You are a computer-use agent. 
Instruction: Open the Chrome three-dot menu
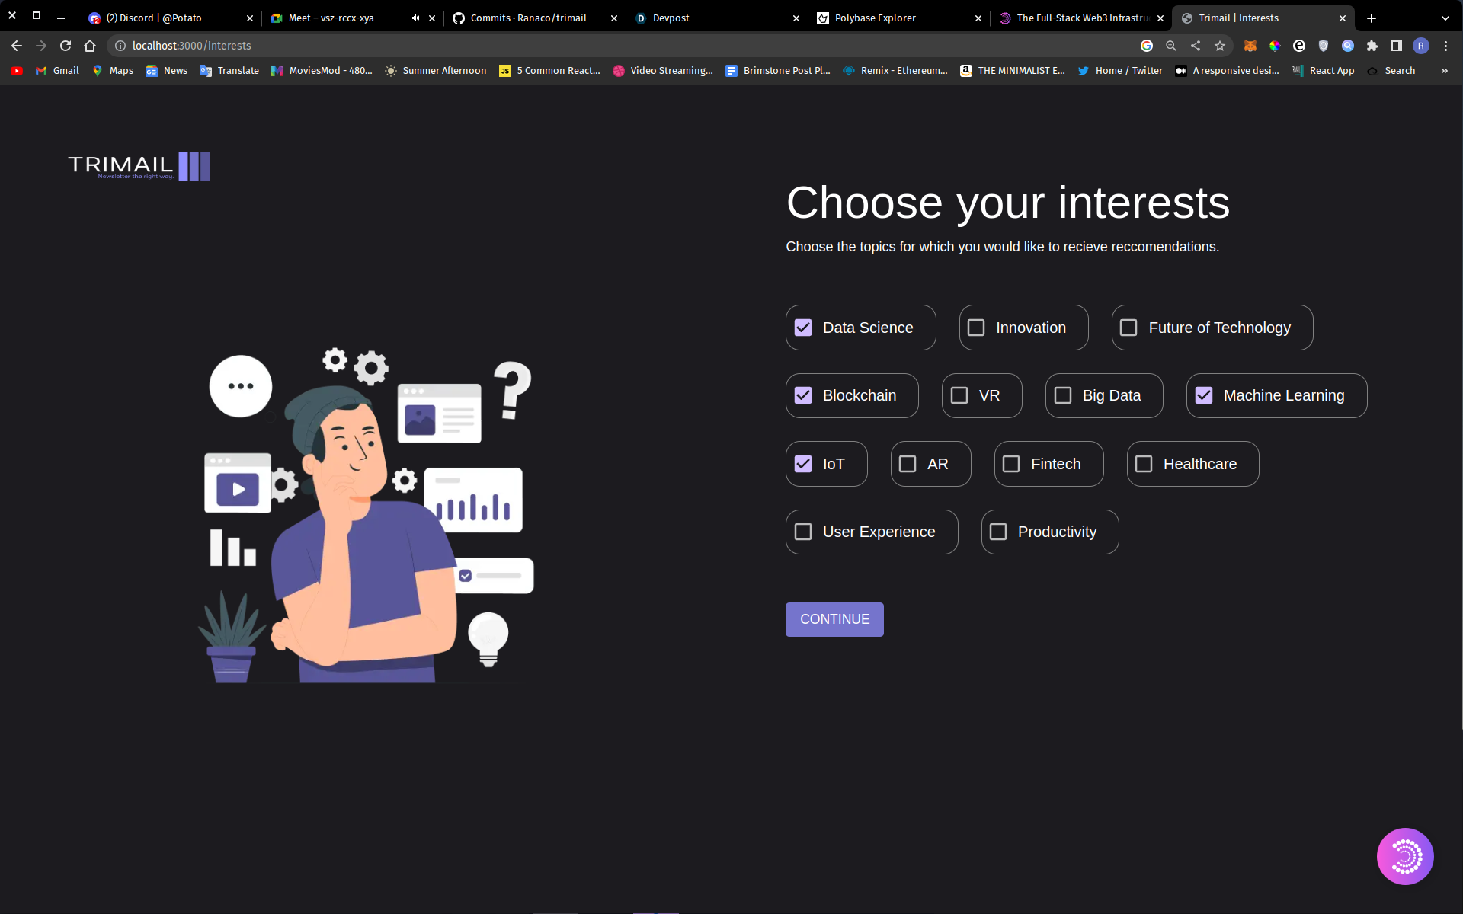[1445, 46]
